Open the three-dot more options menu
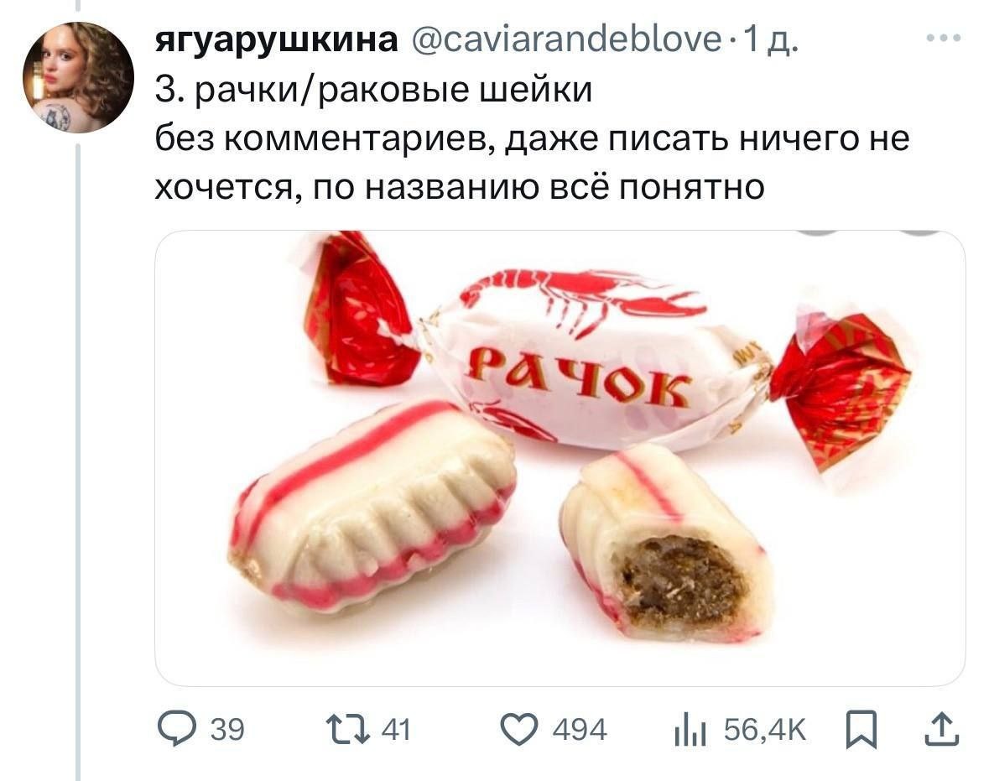This screenshot has width=989, height=781. click(x=945, y=39)
